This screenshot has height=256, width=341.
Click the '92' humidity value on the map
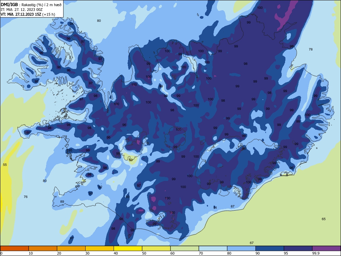(100, 187)
